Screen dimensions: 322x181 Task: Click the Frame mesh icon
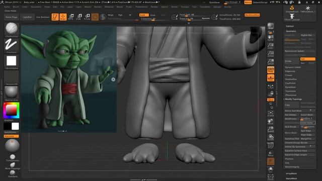271,114
